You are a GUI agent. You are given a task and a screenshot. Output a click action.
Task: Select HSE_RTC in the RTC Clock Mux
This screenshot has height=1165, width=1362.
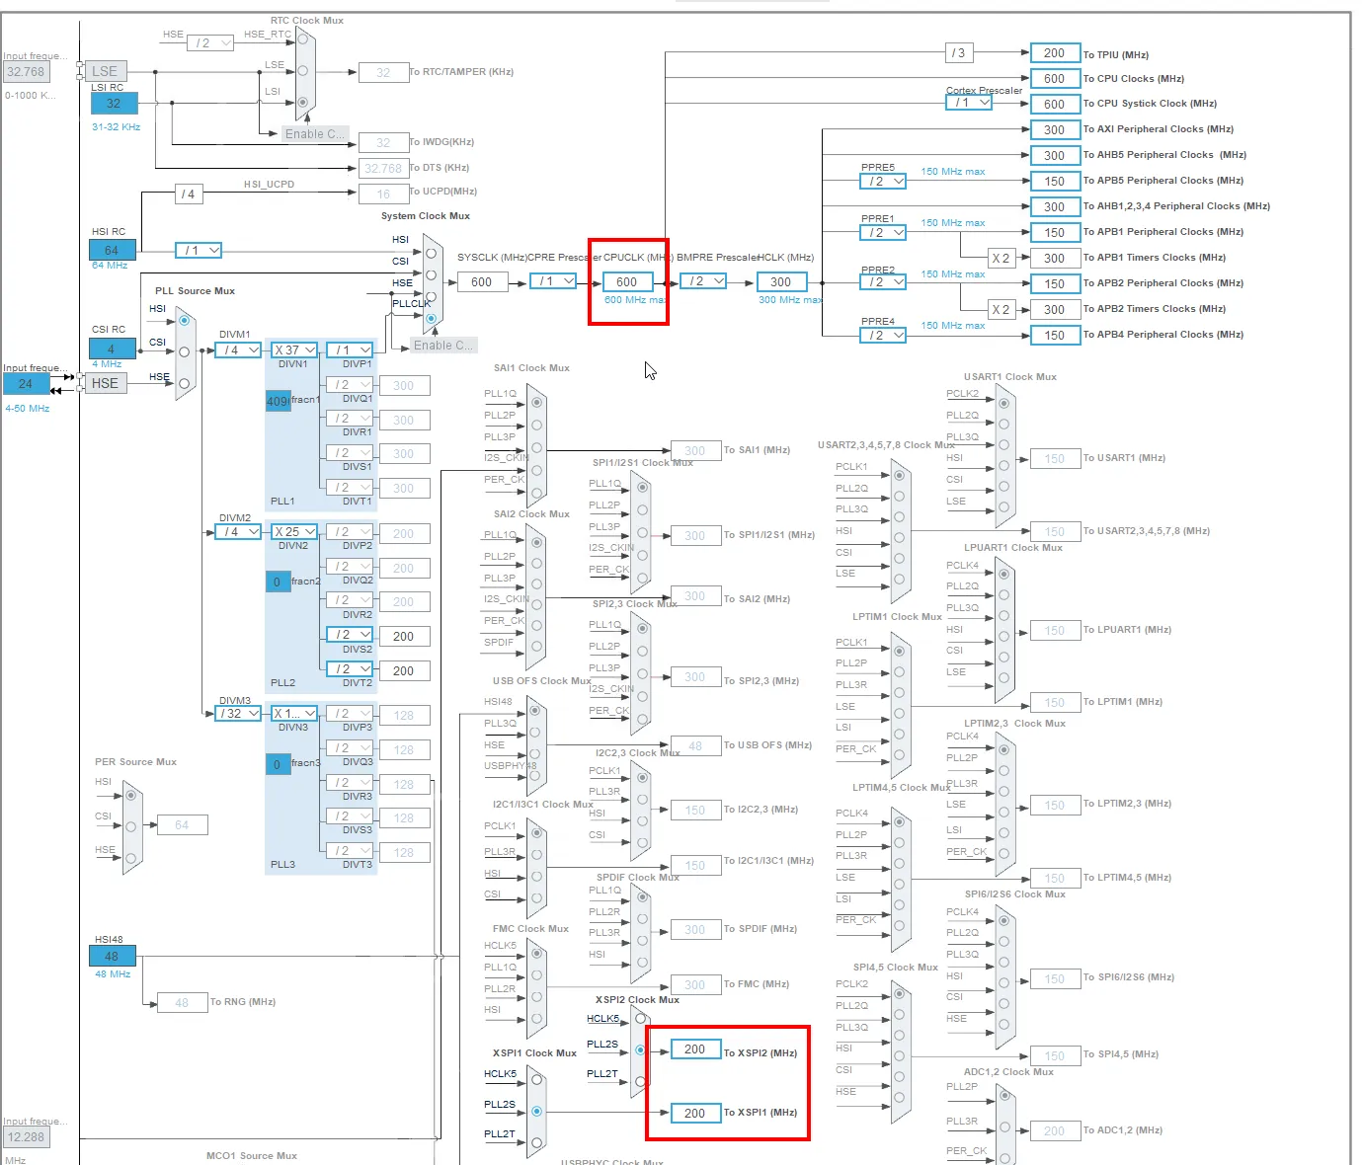(303, 39)
